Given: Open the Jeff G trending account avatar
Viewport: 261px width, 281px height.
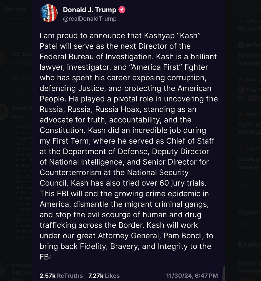Looking at the screenshot, I should click(241, 149).
